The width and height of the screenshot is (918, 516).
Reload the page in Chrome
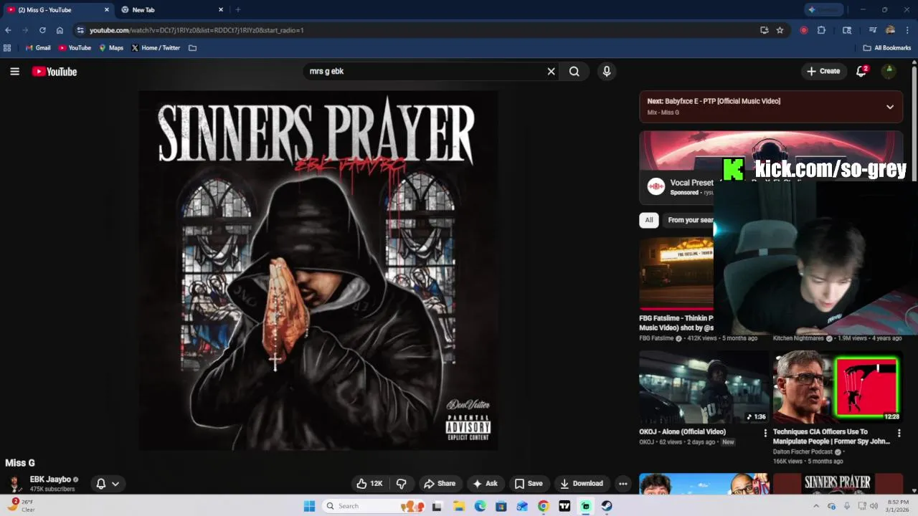click(42, 30)
